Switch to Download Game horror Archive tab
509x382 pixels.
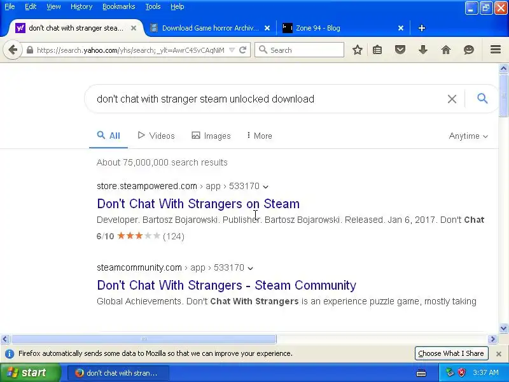point(211,28)
